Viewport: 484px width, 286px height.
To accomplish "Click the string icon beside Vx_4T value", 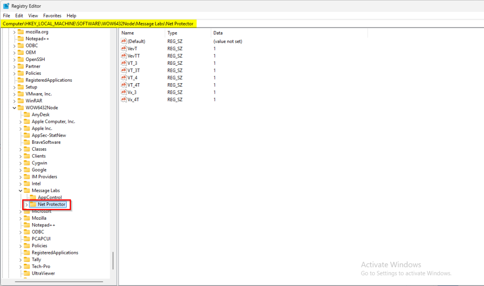I will coord(124,99).
